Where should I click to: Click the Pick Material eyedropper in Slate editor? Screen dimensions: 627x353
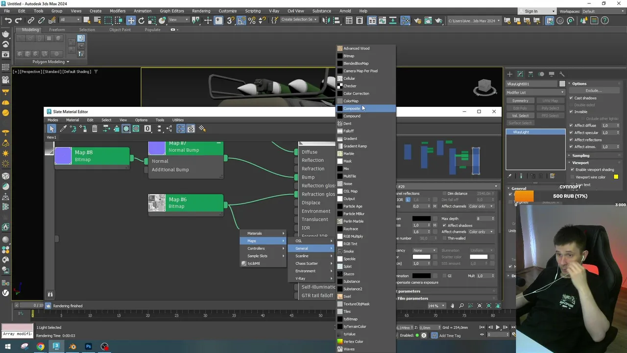(63, 128)
